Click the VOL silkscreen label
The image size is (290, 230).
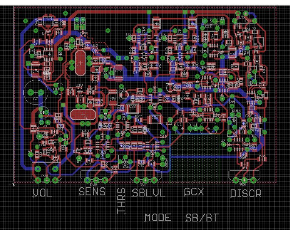42,193
